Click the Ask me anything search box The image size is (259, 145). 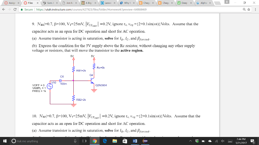coord(30,141)
